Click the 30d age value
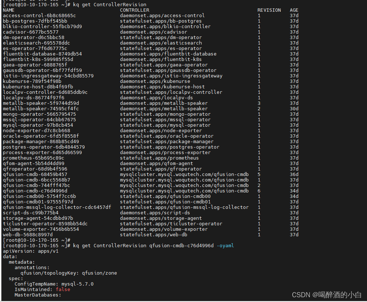 coord(294,109)
